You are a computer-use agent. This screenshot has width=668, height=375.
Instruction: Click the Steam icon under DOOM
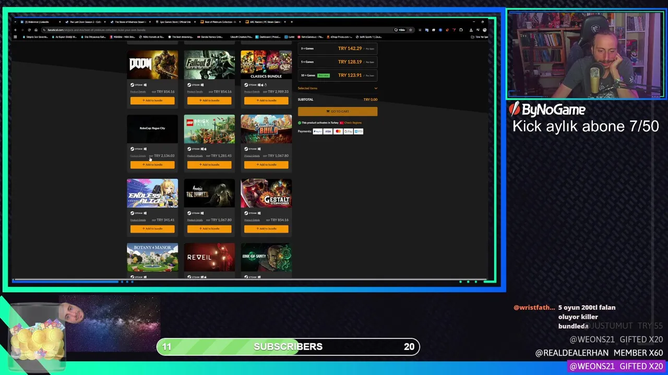point(133,84)
